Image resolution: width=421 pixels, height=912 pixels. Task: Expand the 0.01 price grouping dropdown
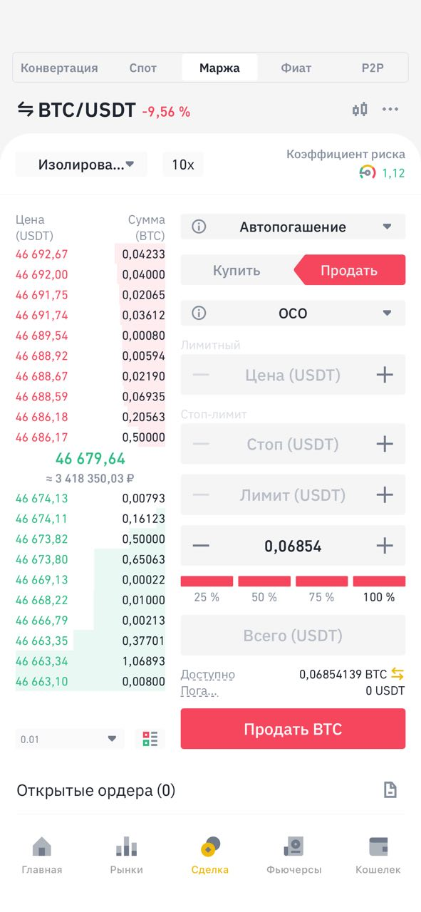click(70, 739)
